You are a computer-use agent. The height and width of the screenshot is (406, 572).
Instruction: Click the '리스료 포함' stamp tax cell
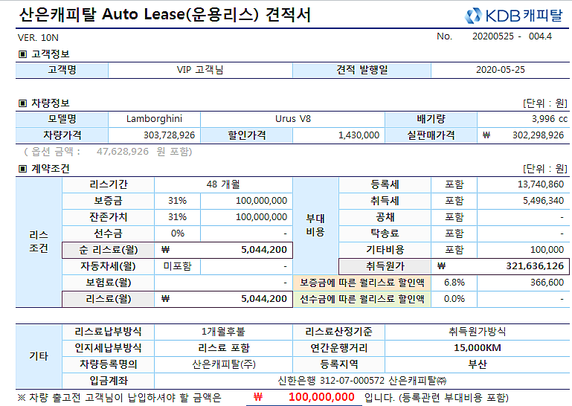pyautogui.click(x=223, y=348)
